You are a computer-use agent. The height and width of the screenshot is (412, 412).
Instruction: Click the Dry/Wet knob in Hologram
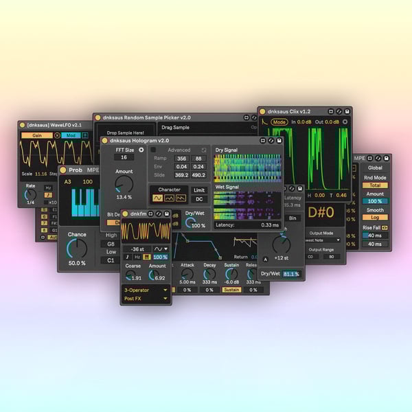[x=191, y=222]
